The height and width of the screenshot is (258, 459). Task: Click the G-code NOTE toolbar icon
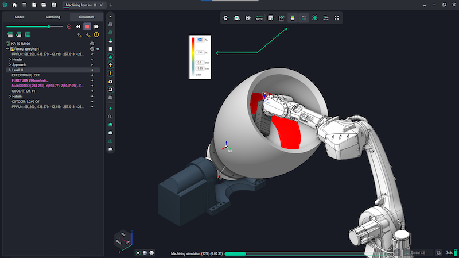(259, 18)
